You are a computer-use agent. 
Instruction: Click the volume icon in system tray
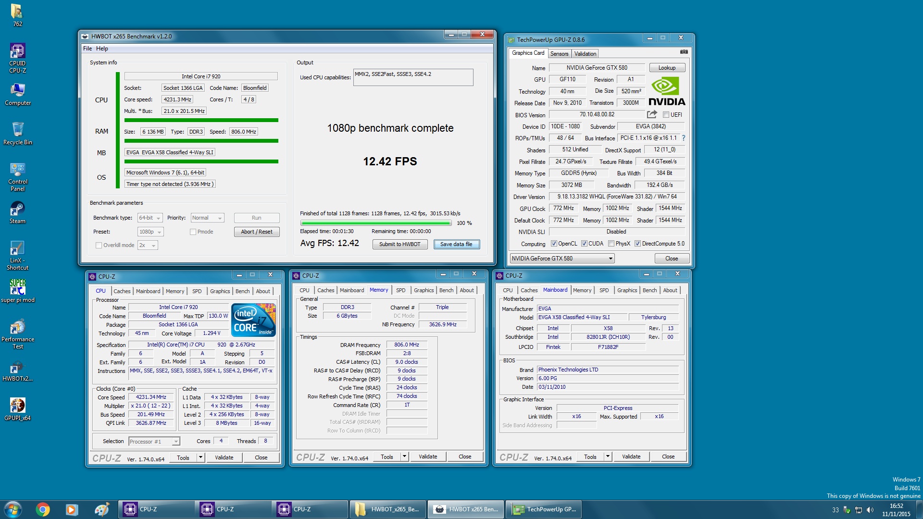(x=870, y=510)
